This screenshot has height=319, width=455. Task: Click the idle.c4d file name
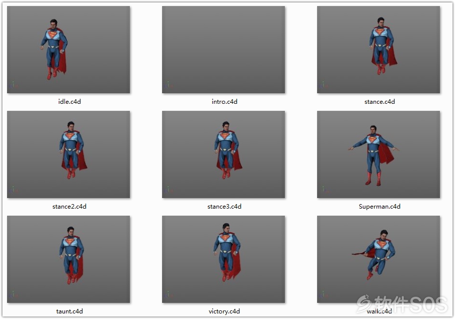[x=69, y=102]
